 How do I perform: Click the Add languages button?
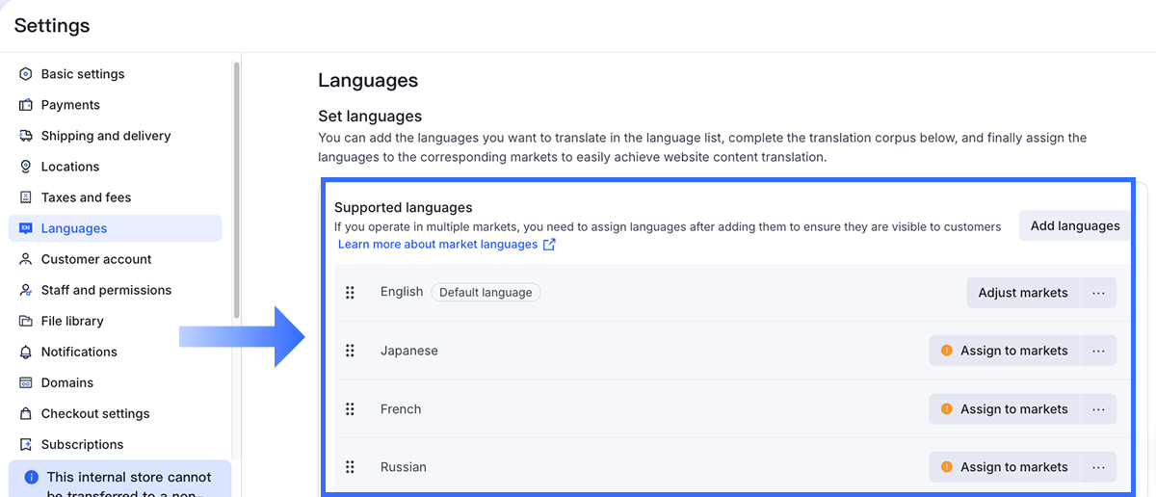click(x=1075, y=226)
